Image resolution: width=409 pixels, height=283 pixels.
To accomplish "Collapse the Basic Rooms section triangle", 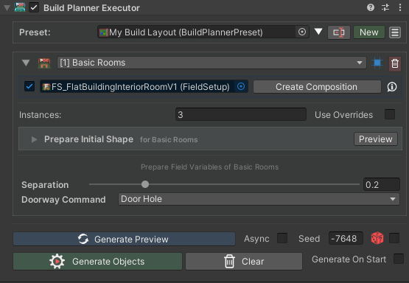I will tap(26, 63).
